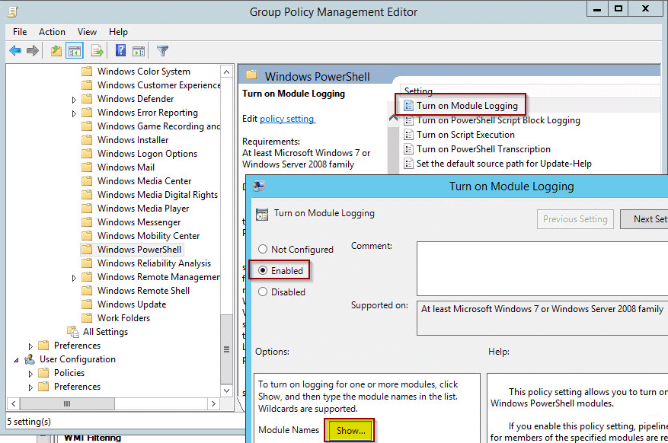Click the Update-Help source path policy icon
The image size is (668, 443).
(408, 164)
